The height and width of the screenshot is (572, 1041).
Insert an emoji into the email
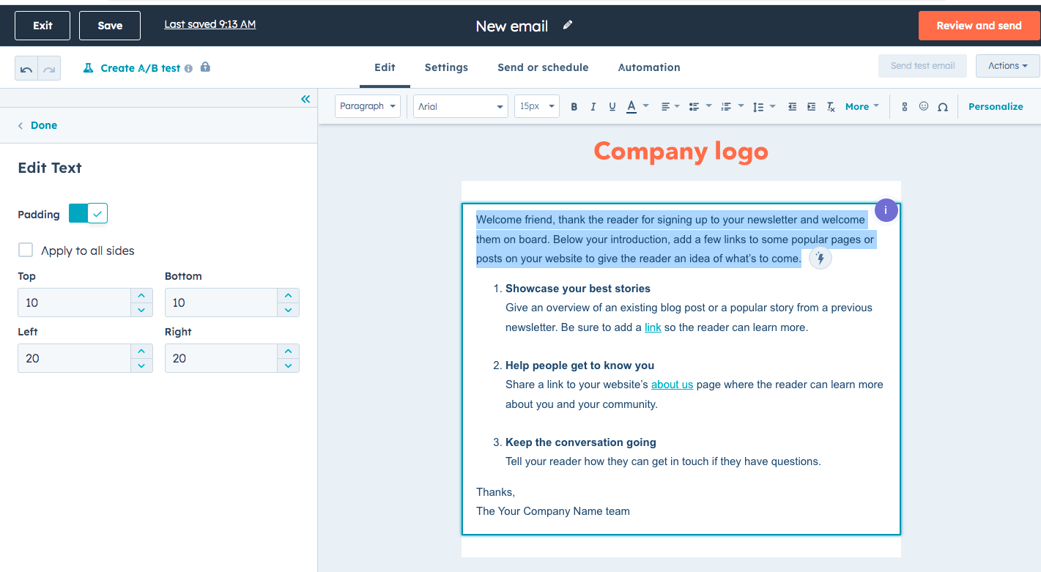click(923, 106)
